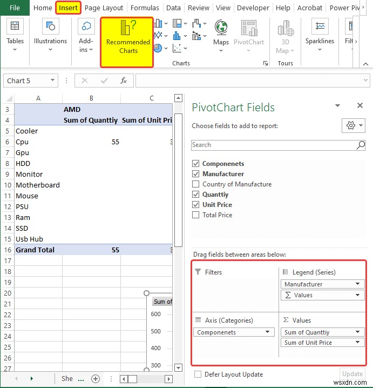
Task: Open the Sum of Quanttiy dropdown
Action: point(357,332)
